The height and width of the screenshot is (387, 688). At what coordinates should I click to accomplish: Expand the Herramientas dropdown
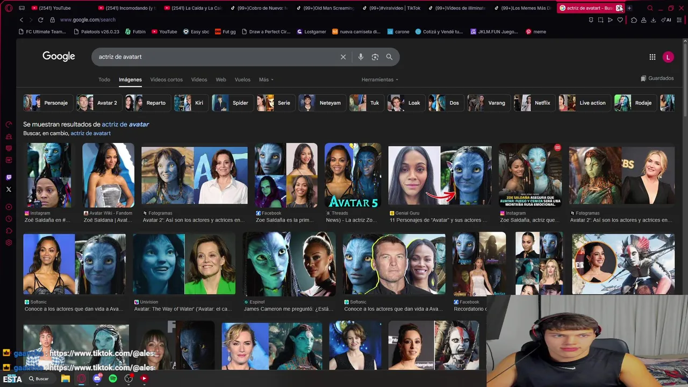click(380, 80)
